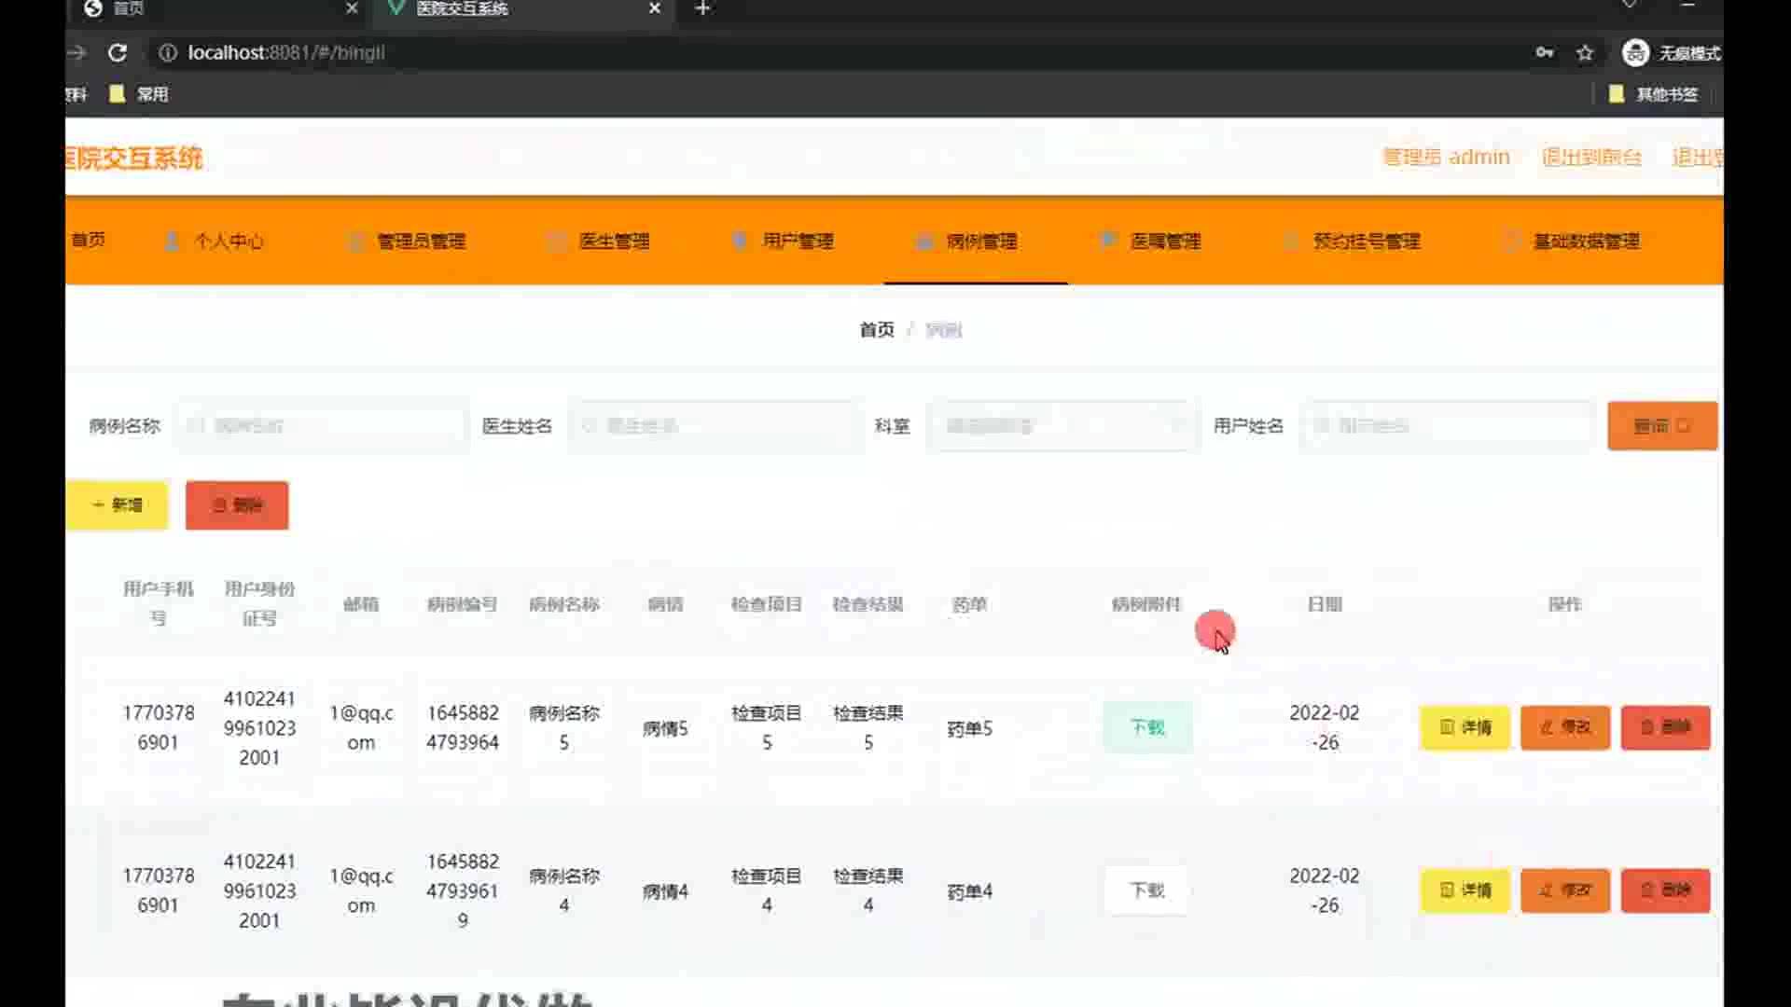Open new browser tab with plus
This screenshot has height=1007, width=1791.
(x=703, y=8)
